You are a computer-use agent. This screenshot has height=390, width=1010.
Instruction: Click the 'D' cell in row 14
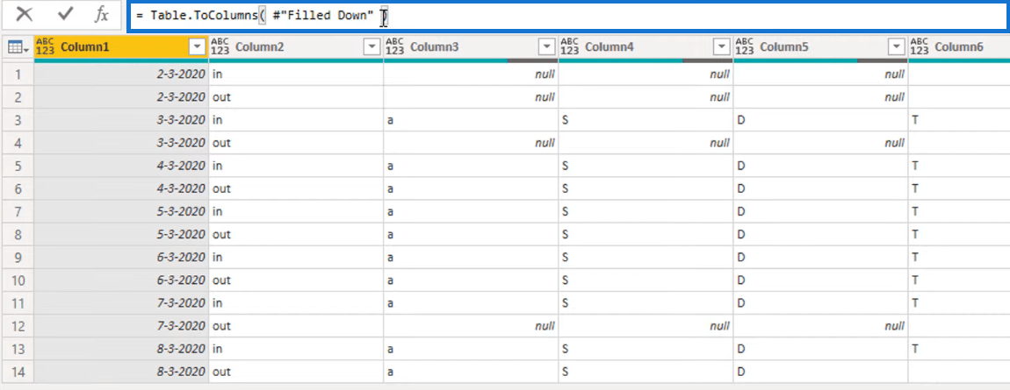click(821, 372)
